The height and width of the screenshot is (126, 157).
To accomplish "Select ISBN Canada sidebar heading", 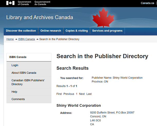I will click(x=18, y=57).
